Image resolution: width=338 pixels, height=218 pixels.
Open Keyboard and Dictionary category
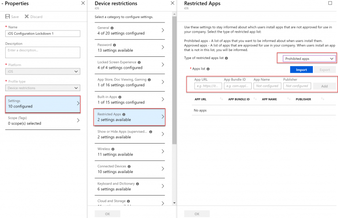point(130,187)
